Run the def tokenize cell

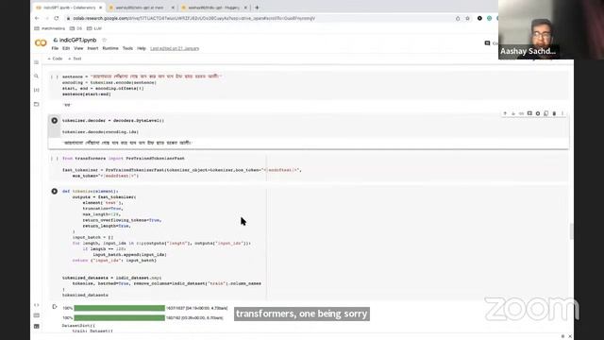(x=55, y=191)
